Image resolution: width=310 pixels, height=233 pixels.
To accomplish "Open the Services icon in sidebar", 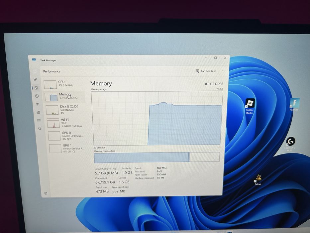I will point(40,128).
